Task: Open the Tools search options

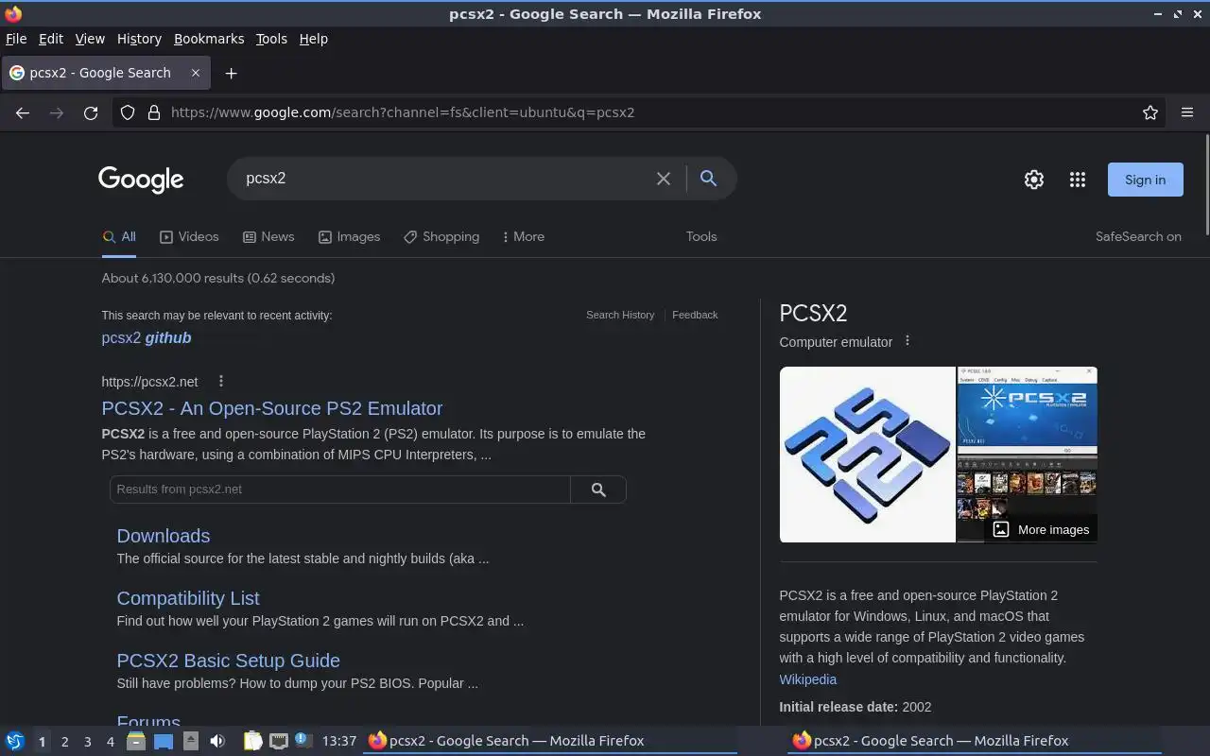Action: pos(701,236)
